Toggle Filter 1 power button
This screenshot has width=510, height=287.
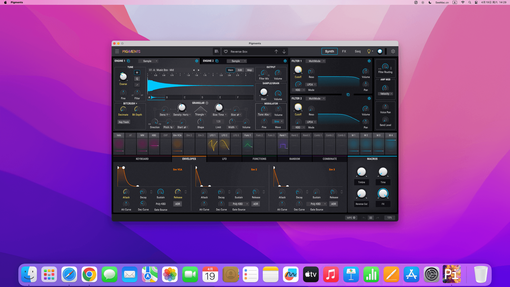coord(369,61)
